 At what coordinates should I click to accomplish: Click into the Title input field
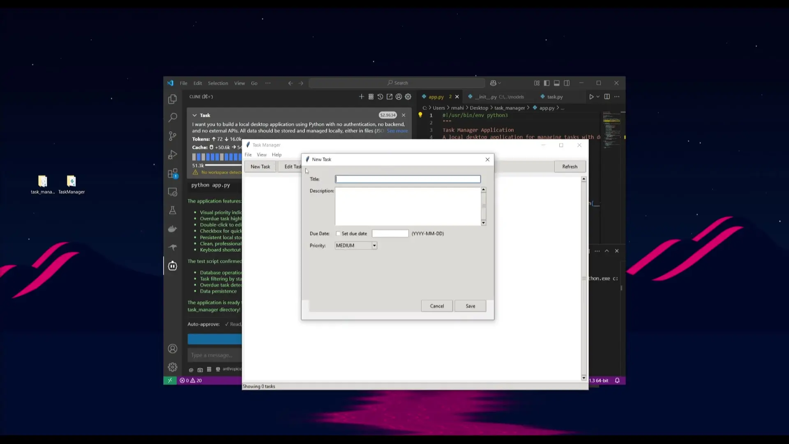408,179
